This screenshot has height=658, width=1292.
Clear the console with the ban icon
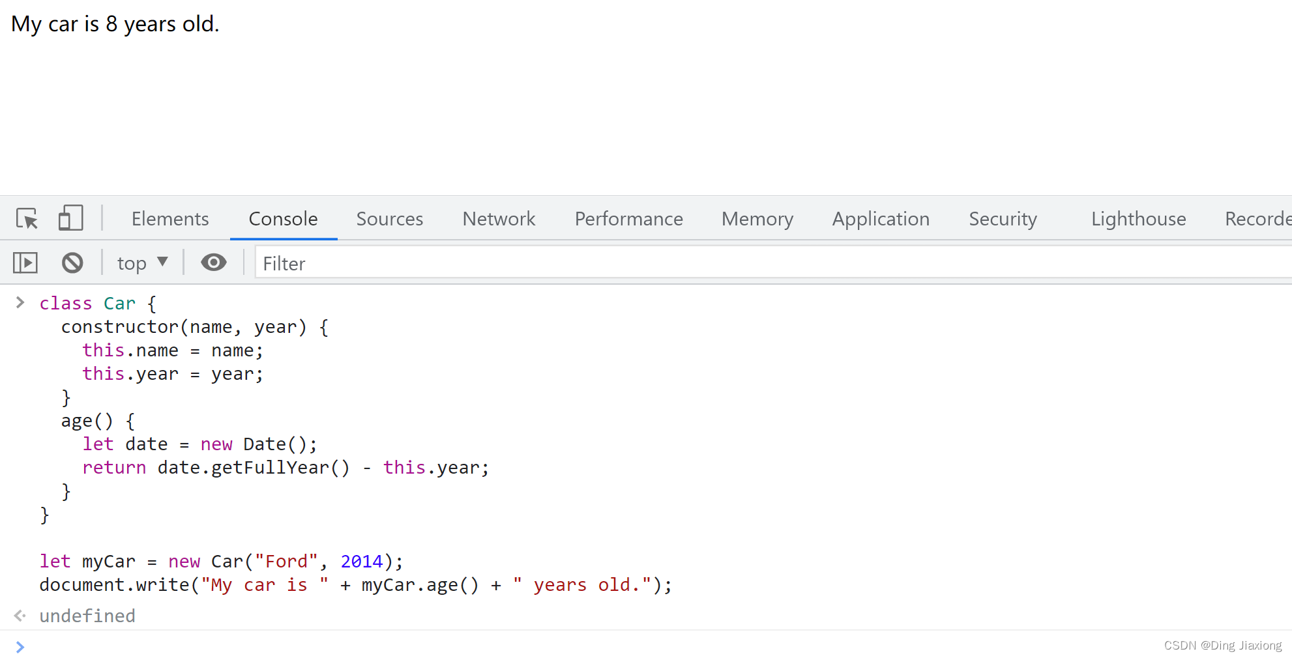pos(72,263)
